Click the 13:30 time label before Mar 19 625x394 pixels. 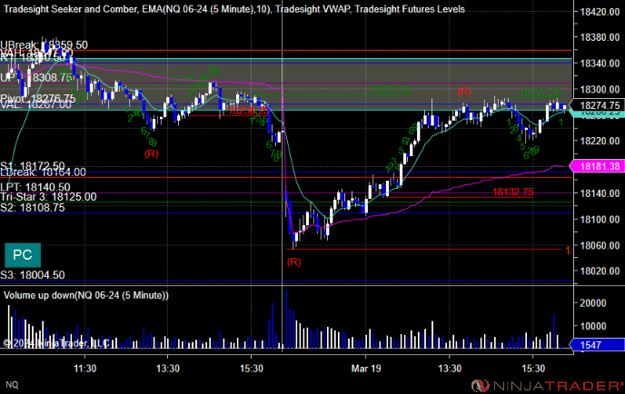tap(168, 369)
